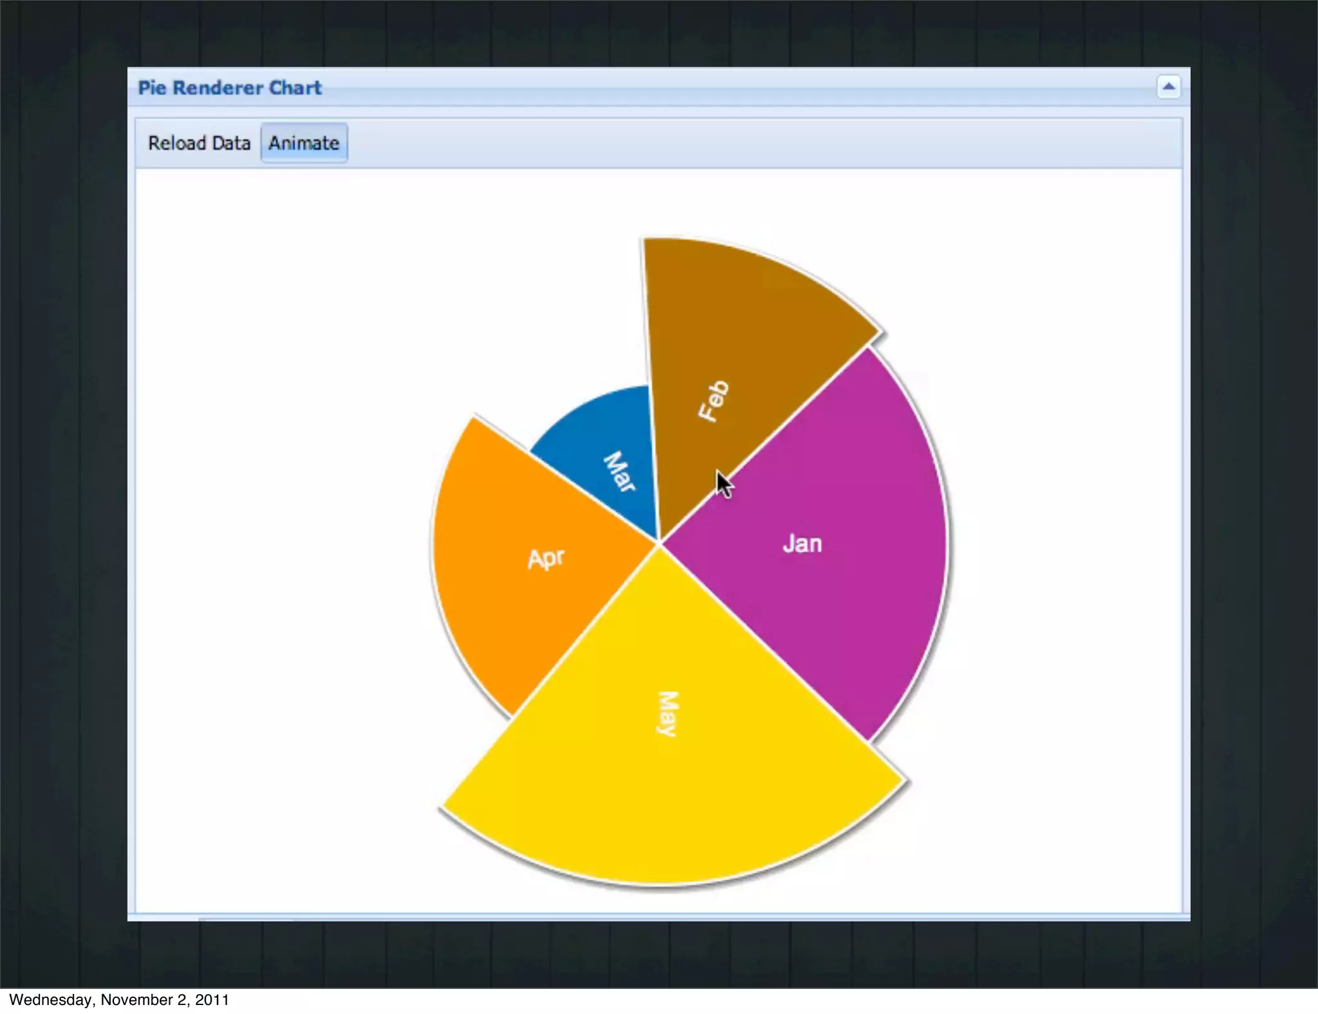Screen dimensions: 1318x1014
Task: Toggle the Animate button
Action: (304, 143)
